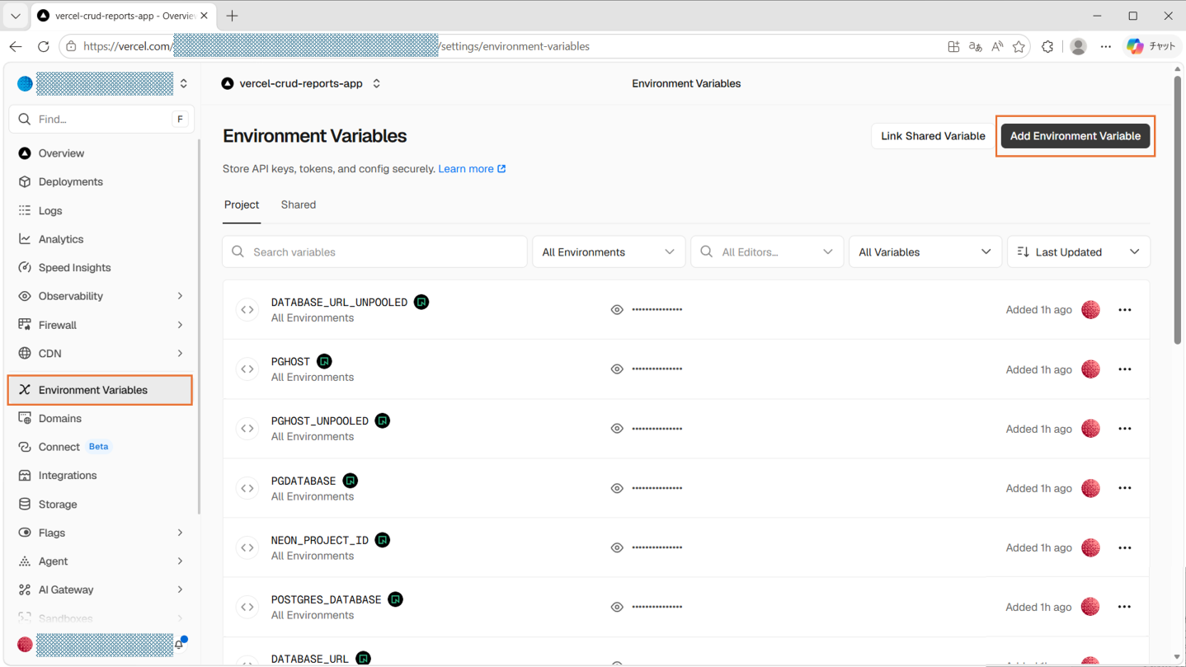Open the project switcher next to vercel-crud-reports-app
This screenshot has height=667, width=1186.
point(377,83)
